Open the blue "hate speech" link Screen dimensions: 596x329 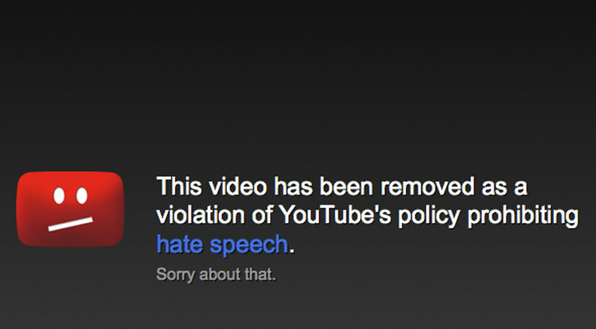(x=222, y=244)
